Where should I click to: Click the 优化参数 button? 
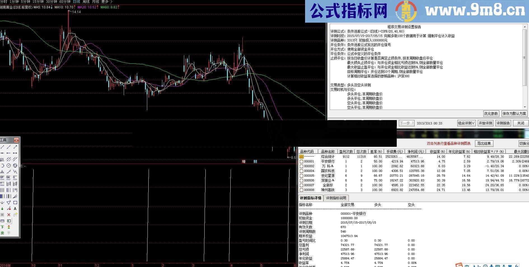491,114
